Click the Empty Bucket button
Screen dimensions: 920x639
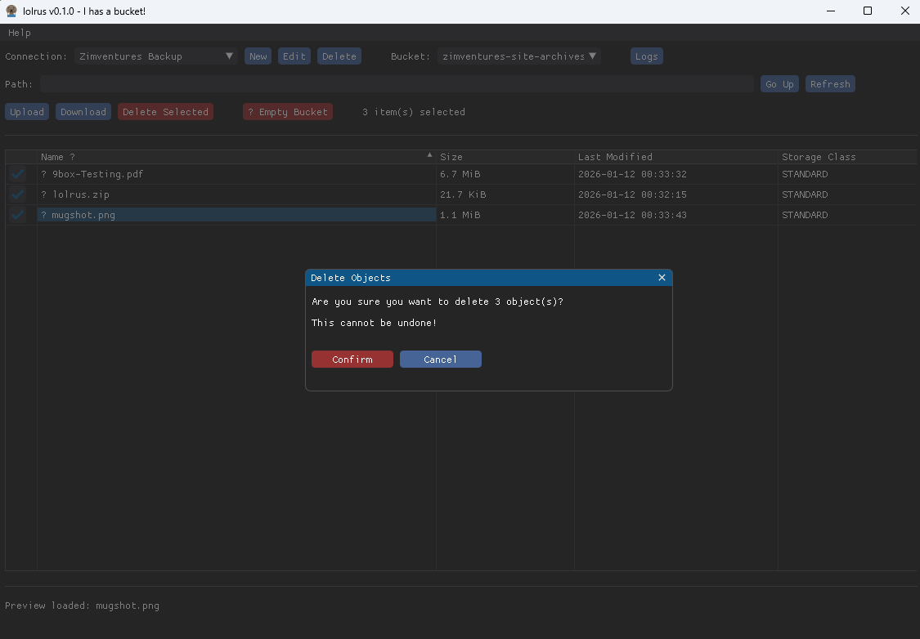[x=288, y=112]
